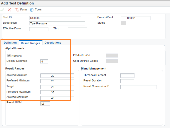Toggle the Numeric checkbox

9,56
